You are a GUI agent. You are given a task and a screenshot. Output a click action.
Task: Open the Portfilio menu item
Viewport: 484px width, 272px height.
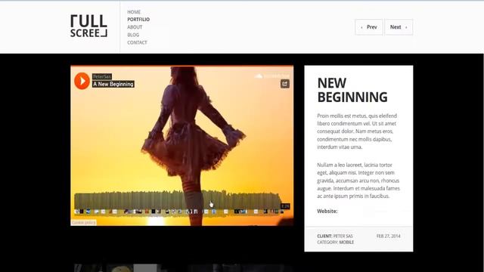138,20
